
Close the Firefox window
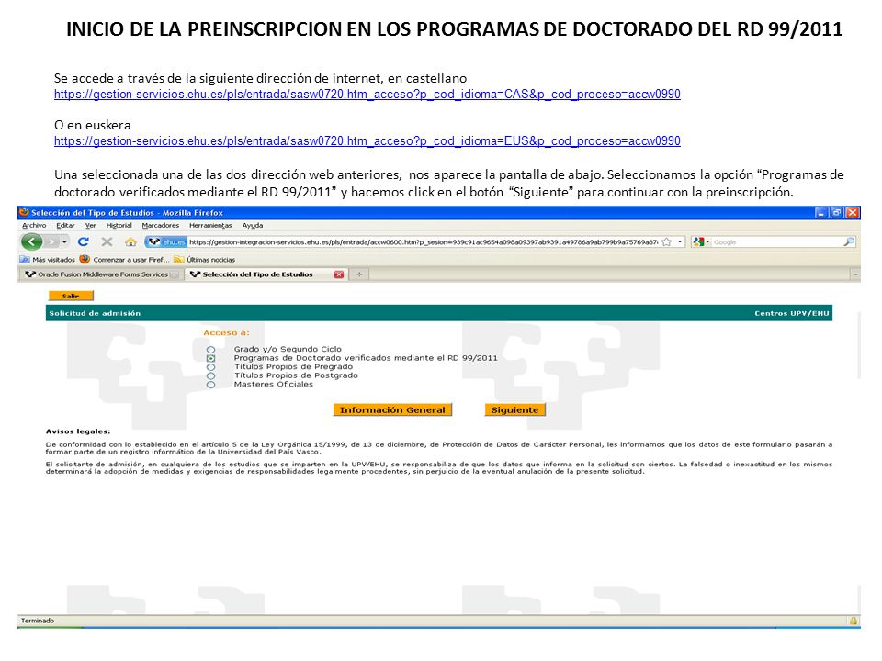coord(853,212)
